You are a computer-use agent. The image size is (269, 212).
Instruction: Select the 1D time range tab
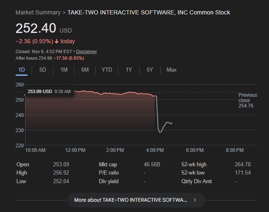point(21,70)
